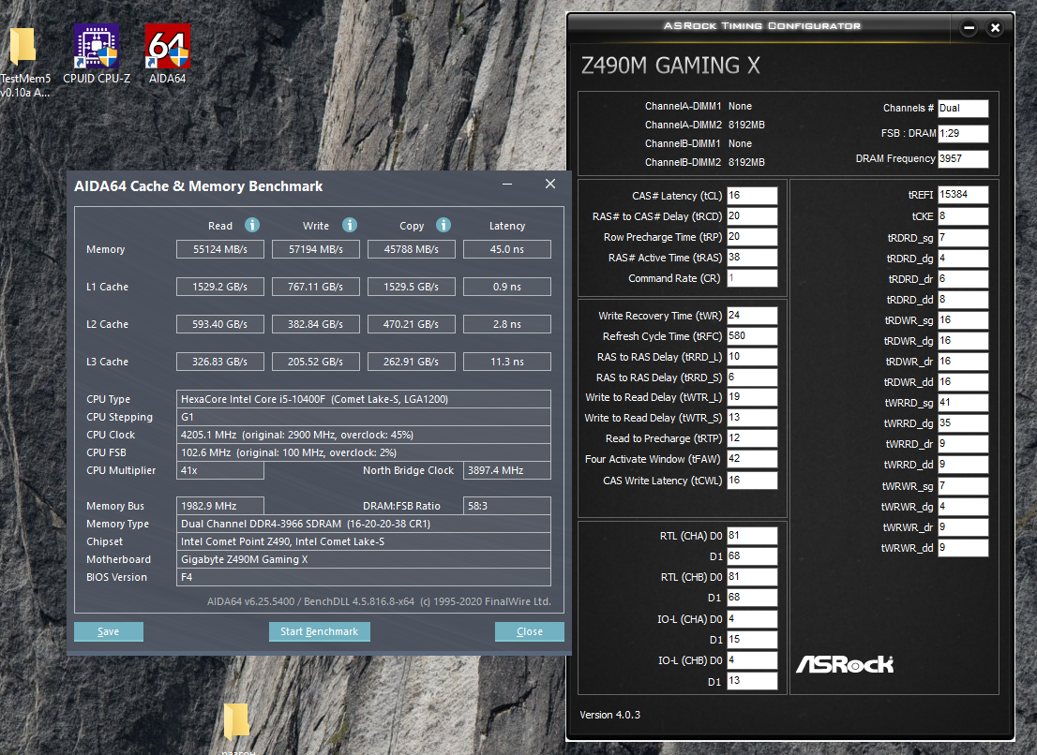Click the CPU Type field
Image resolution: width=1037 pixels, height=755 pixels.
[364, 399]
